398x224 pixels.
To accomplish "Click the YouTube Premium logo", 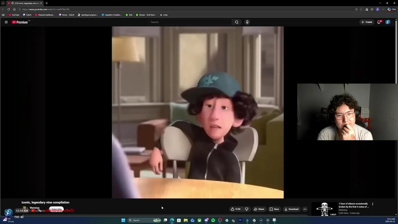I will point(20,22).
